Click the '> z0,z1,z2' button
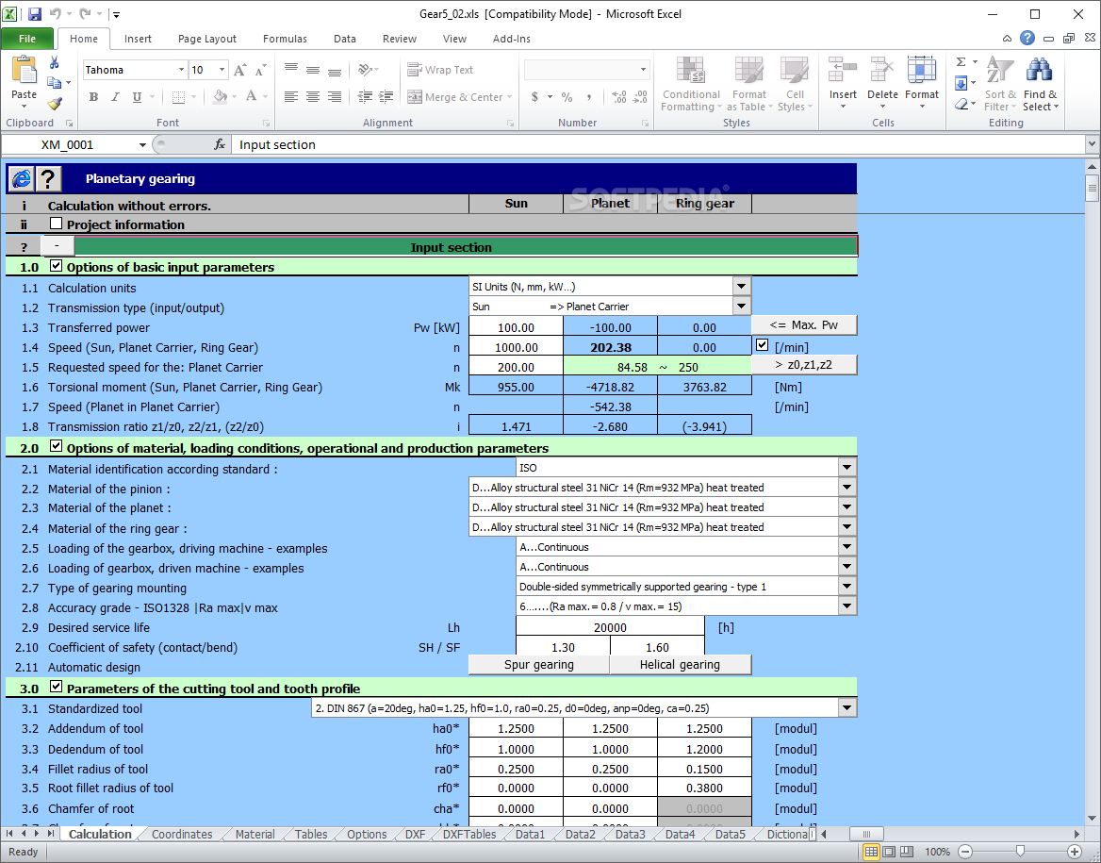 pyautogui.click(x=804, y=365)
